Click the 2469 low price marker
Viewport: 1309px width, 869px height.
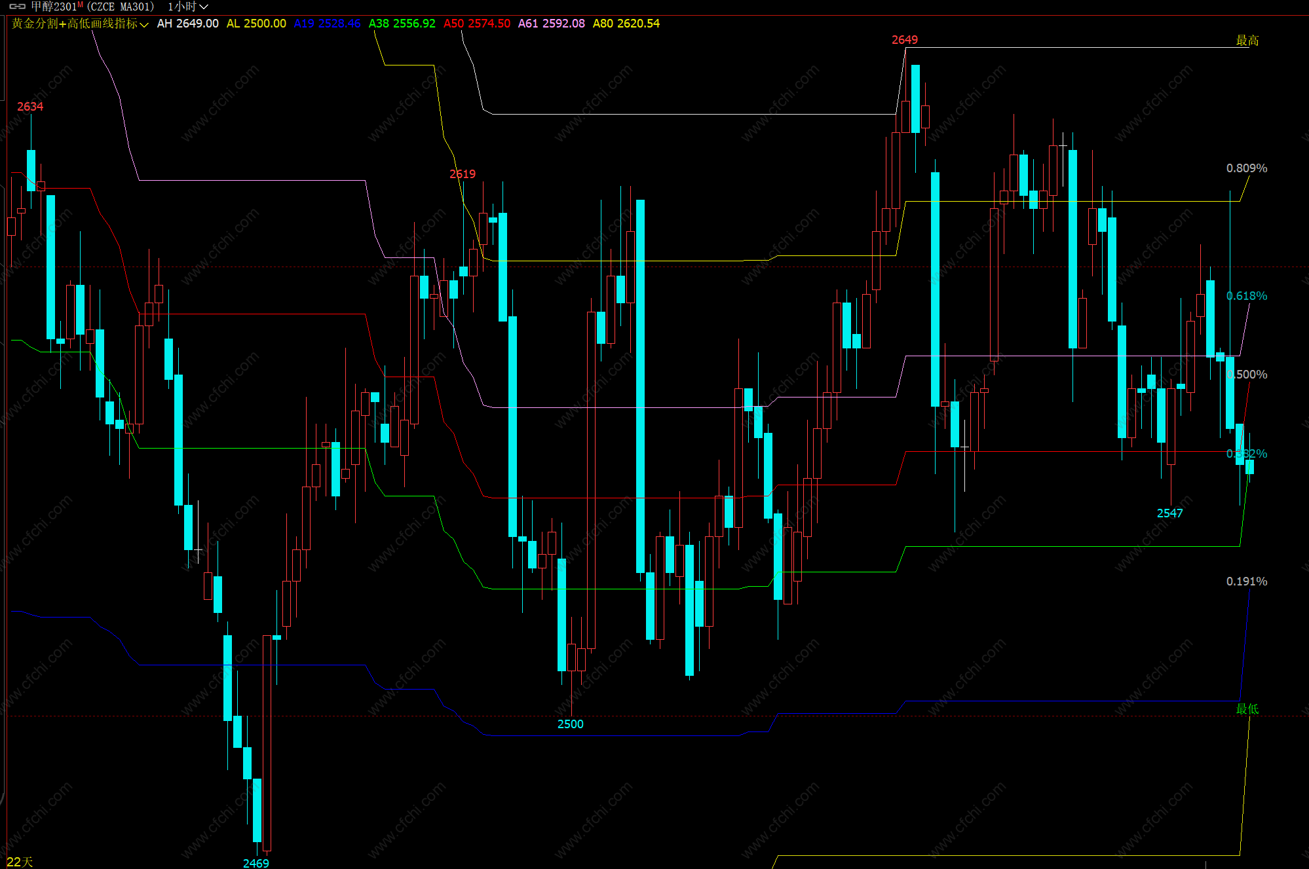tap(256, 863)
